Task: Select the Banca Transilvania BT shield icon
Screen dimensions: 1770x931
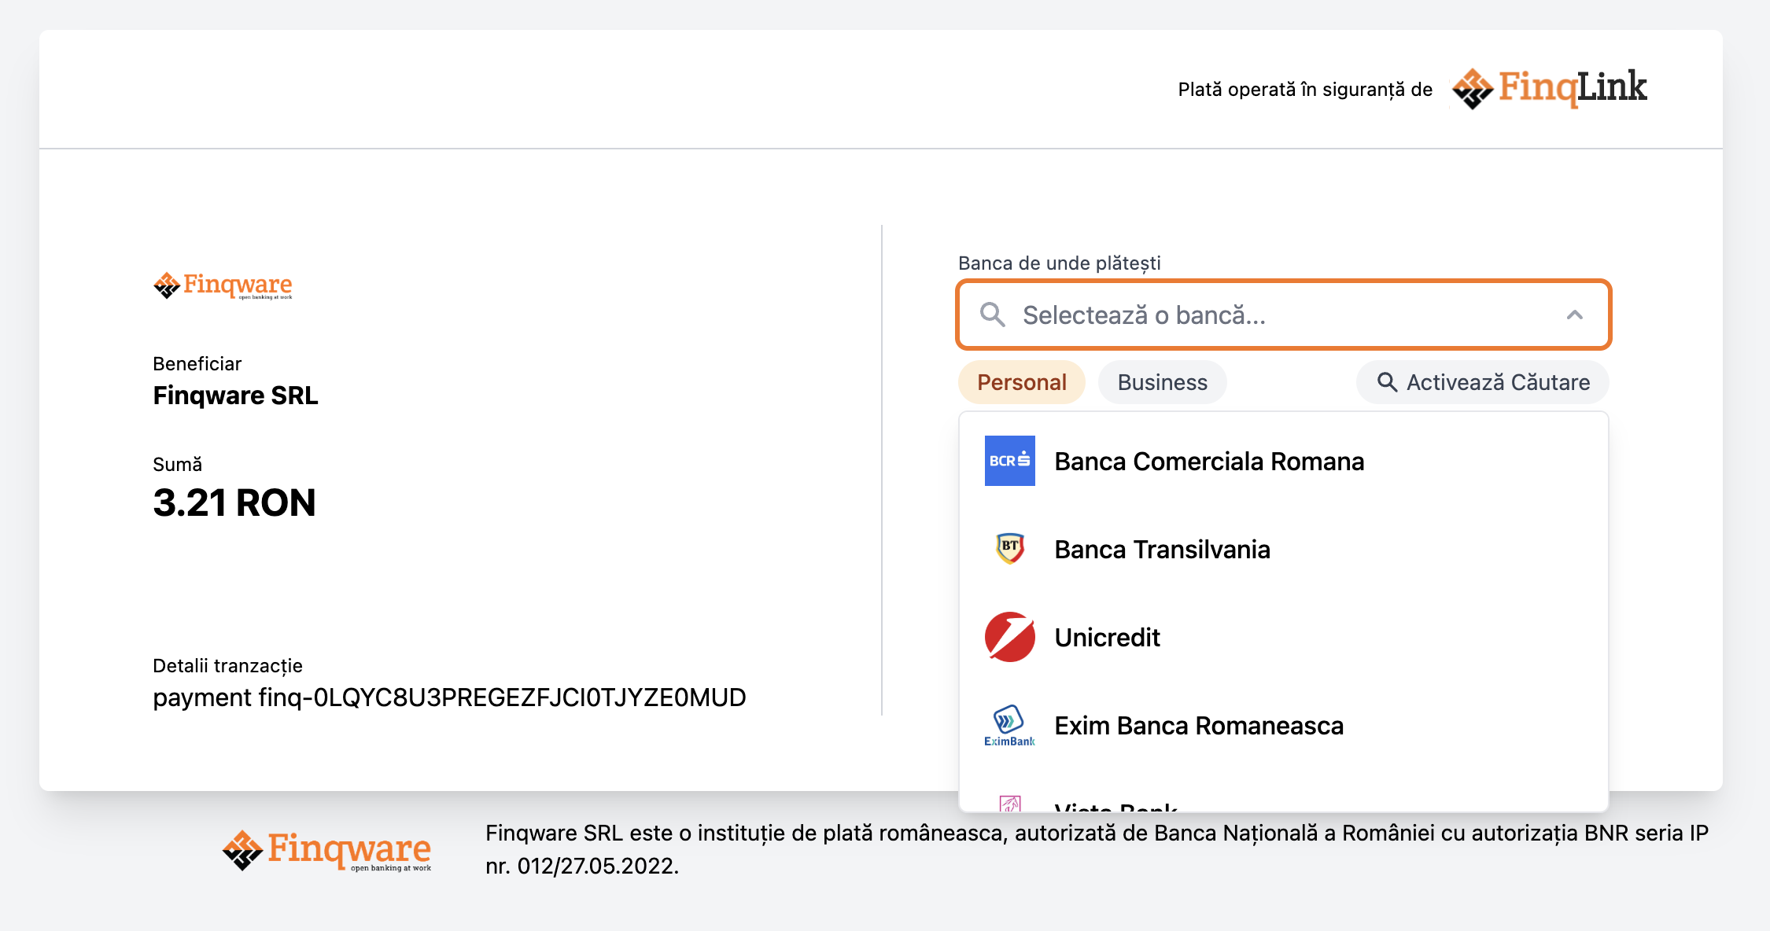Action: pos(1009,549)
